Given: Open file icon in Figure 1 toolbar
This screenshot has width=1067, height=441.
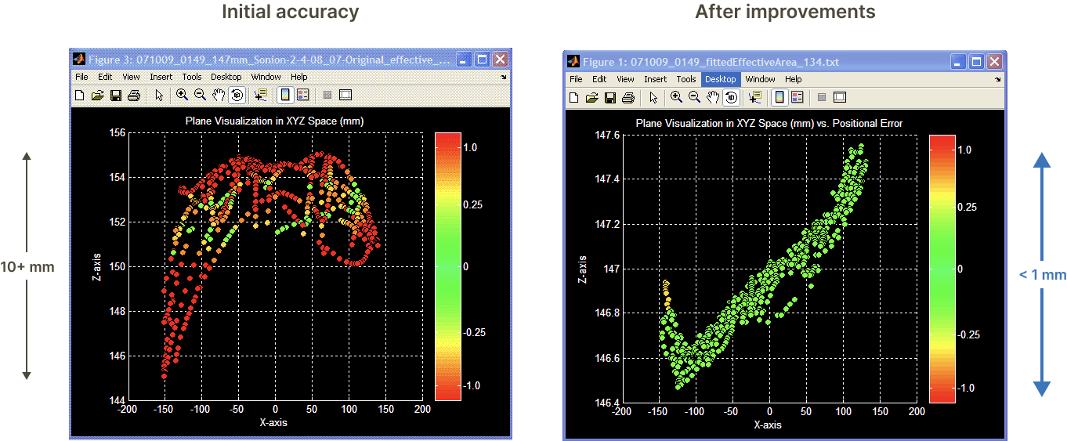Looking at the screenshot, I should [591, 97].
